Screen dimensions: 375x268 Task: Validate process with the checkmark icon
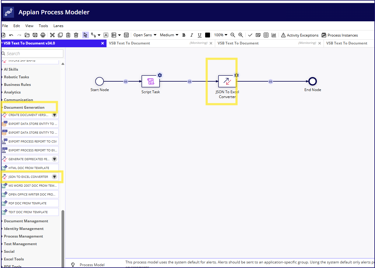(250, 35)
